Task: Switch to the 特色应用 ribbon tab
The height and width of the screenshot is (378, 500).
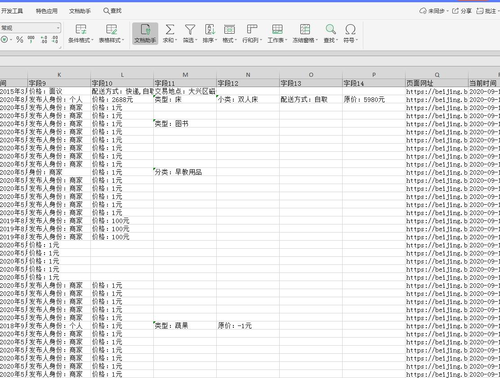Action: click(46, 11)
